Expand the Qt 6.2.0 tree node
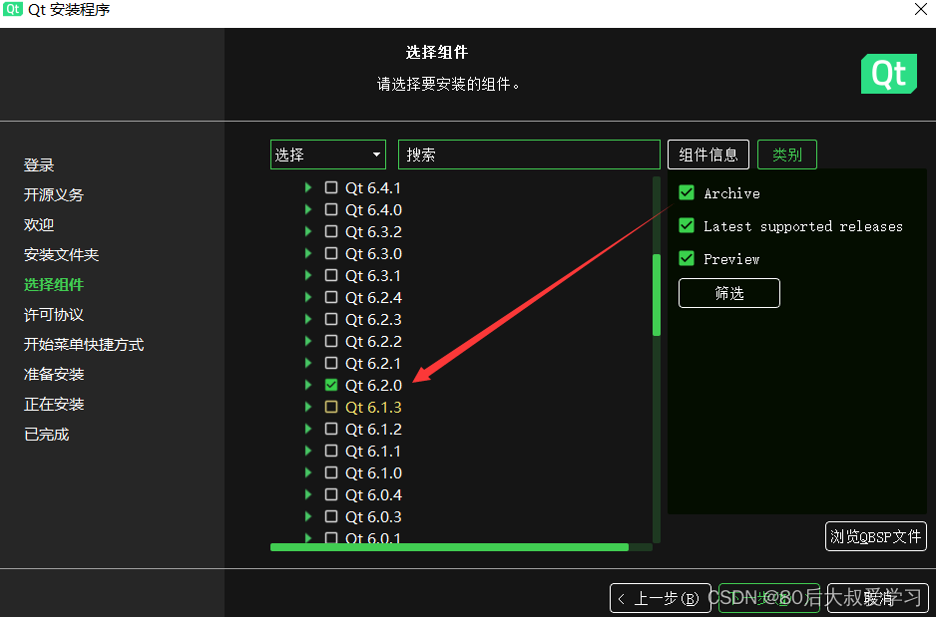The width and height of the screenshot is (936, 617). (306, 385)
